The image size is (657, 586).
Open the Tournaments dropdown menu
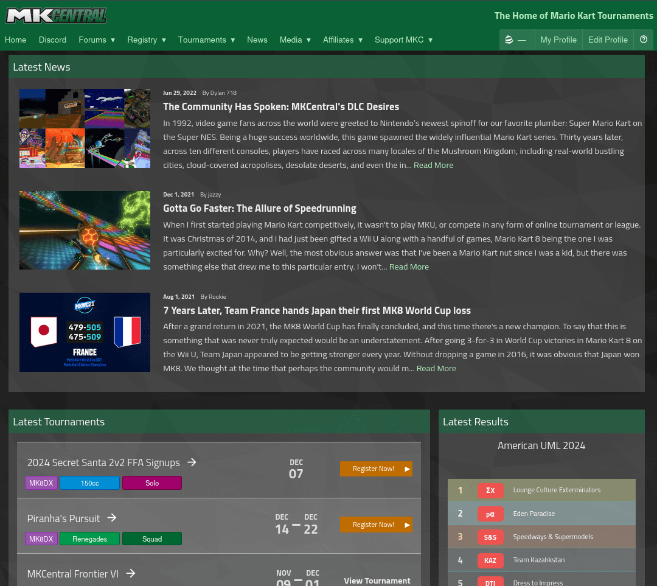point(206,40)
